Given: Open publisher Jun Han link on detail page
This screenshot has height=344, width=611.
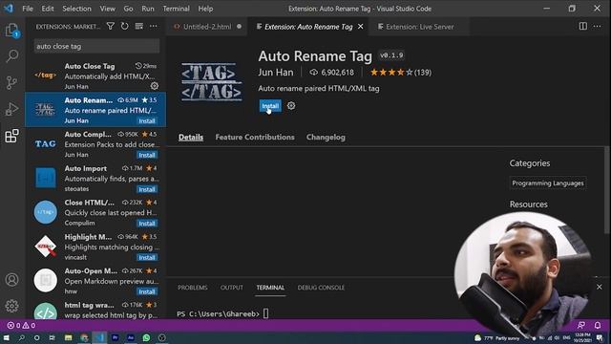Looking at the screenshot, I should pyautogui.click(x=276, y=73).
